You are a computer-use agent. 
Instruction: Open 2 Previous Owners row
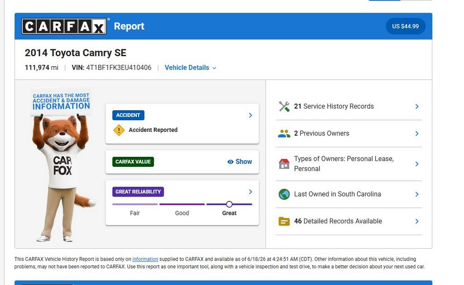pos(348,134)
